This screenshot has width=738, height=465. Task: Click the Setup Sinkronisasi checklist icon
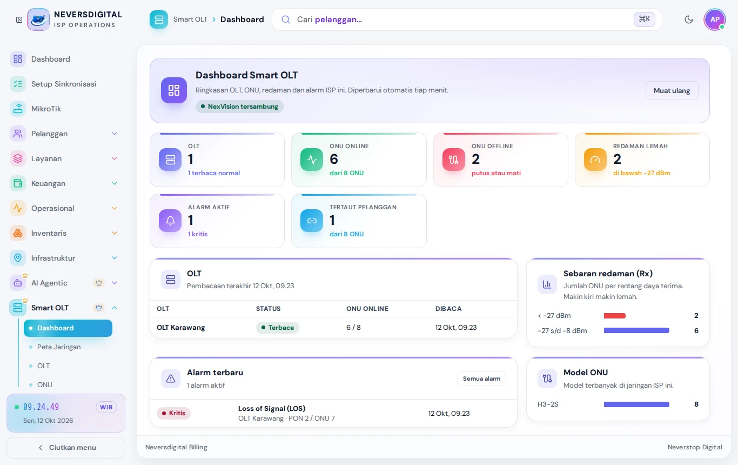(x=18, y=84)
